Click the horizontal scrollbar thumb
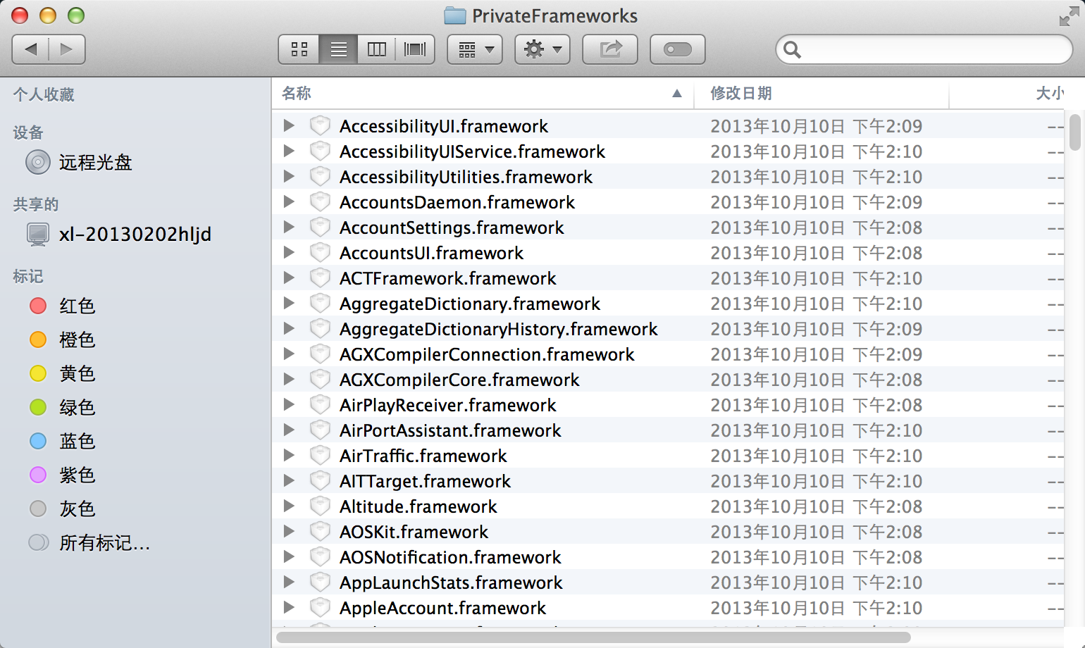 pyautogui.click(x=593, y=637)
